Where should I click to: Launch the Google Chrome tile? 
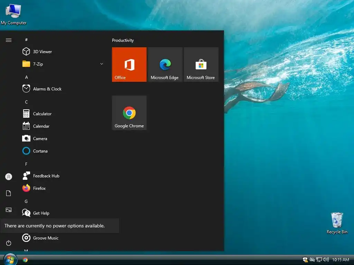(x=129, y=113)
